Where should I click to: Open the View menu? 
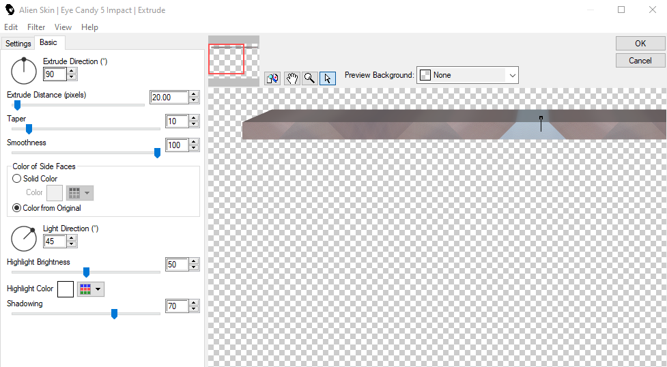63,27
